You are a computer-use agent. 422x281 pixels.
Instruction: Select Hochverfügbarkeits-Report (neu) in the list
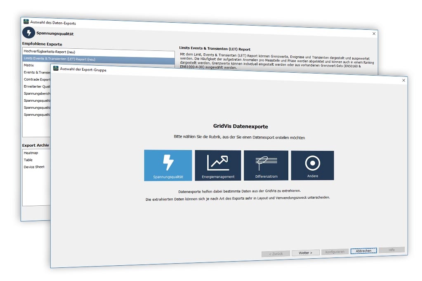click(x=99, y=52)
